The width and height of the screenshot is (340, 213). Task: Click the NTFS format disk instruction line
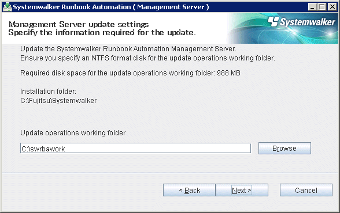147,58
